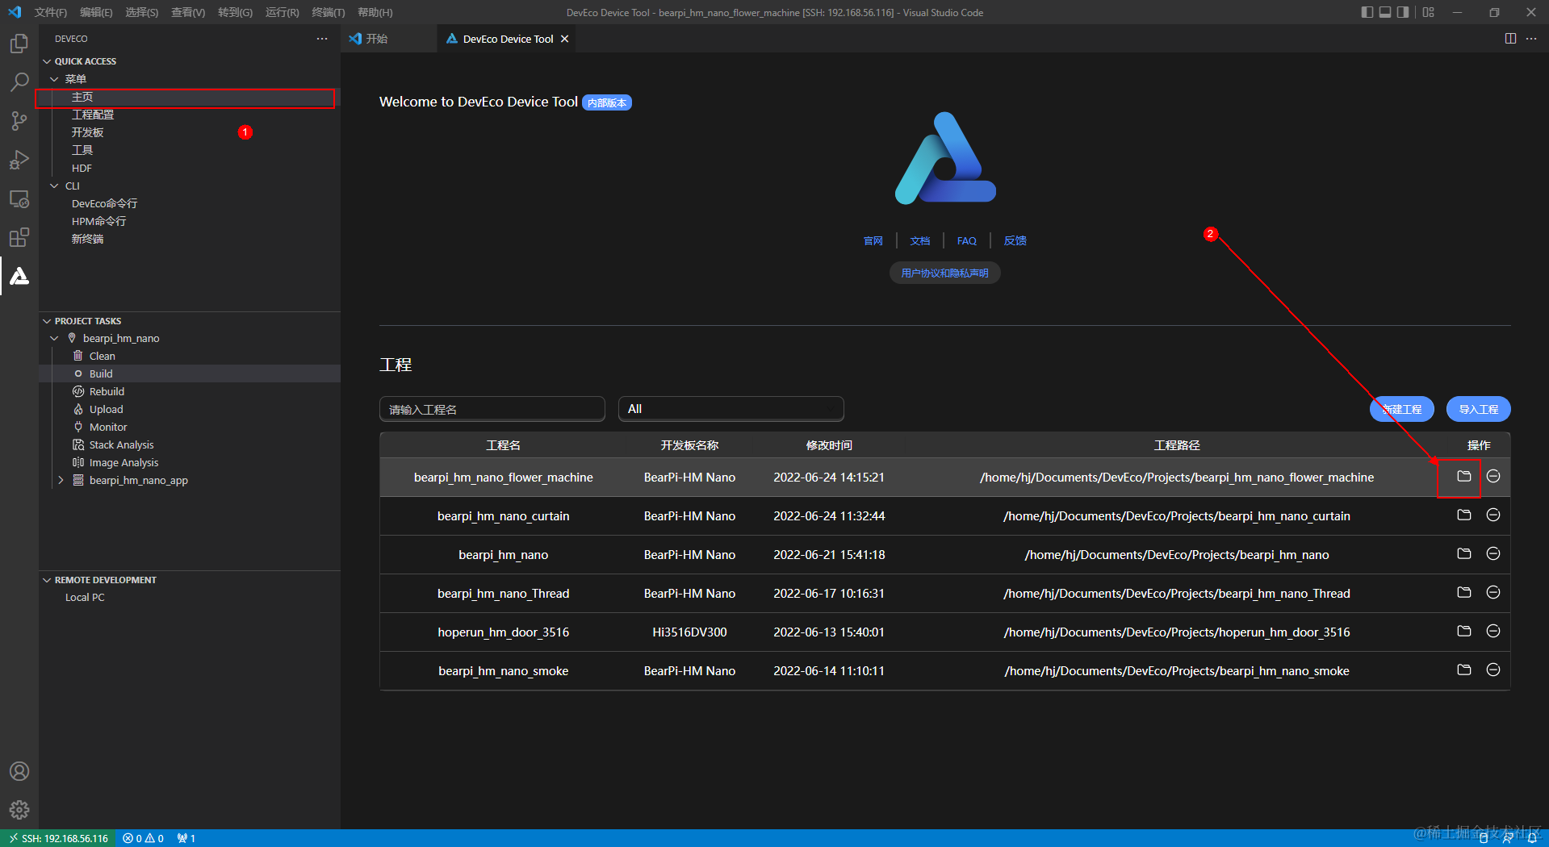
Task: Open the 终端(T) menu
Action: coord(329,12)
